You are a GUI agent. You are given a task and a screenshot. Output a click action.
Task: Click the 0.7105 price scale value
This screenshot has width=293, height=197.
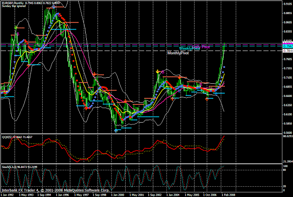(288, 77)
